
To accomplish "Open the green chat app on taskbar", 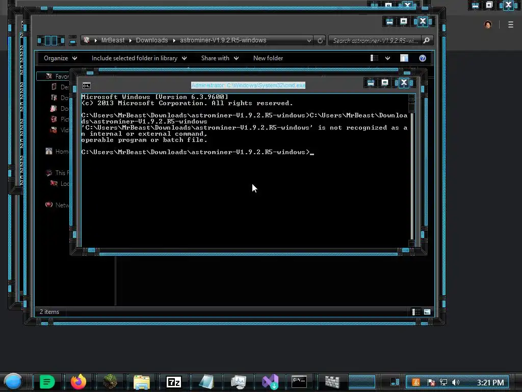I will (x=47, y=382).
